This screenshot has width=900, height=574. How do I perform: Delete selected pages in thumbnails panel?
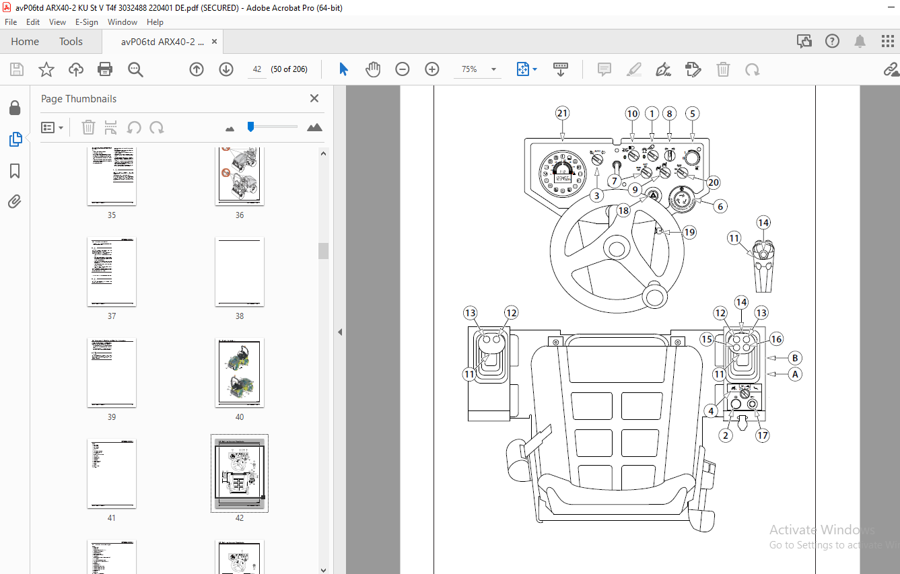point(89,127)
